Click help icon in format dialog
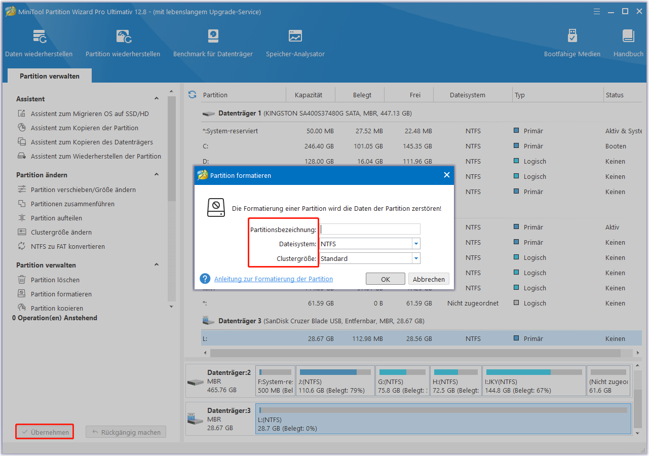The image size is (649, 456). [205, 279]
